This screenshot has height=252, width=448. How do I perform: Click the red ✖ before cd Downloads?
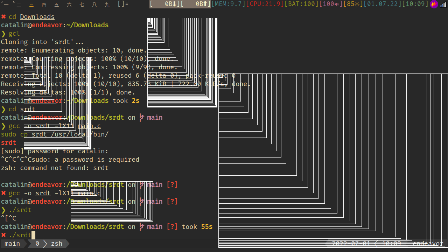coord(3,17)
